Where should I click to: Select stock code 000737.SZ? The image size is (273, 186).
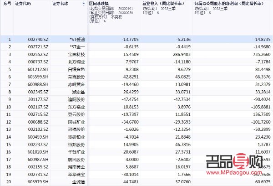click(x=38, y=62)
